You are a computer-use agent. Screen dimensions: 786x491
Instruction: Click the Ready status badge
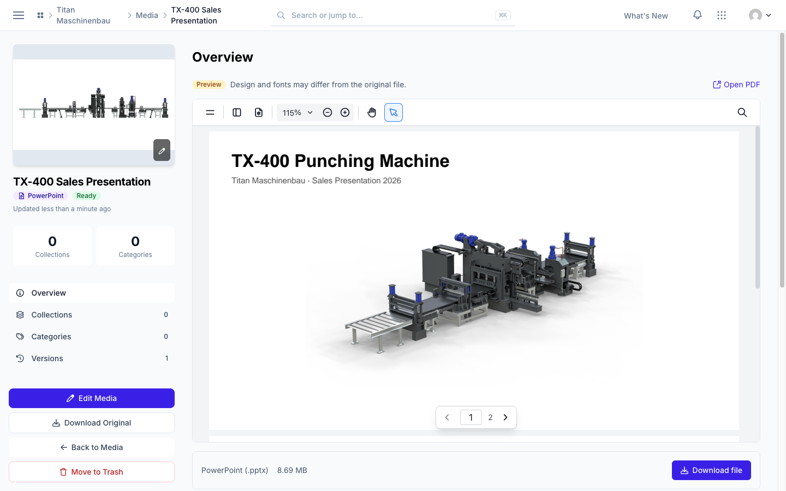pyautogui.click(x=86, y=196)
